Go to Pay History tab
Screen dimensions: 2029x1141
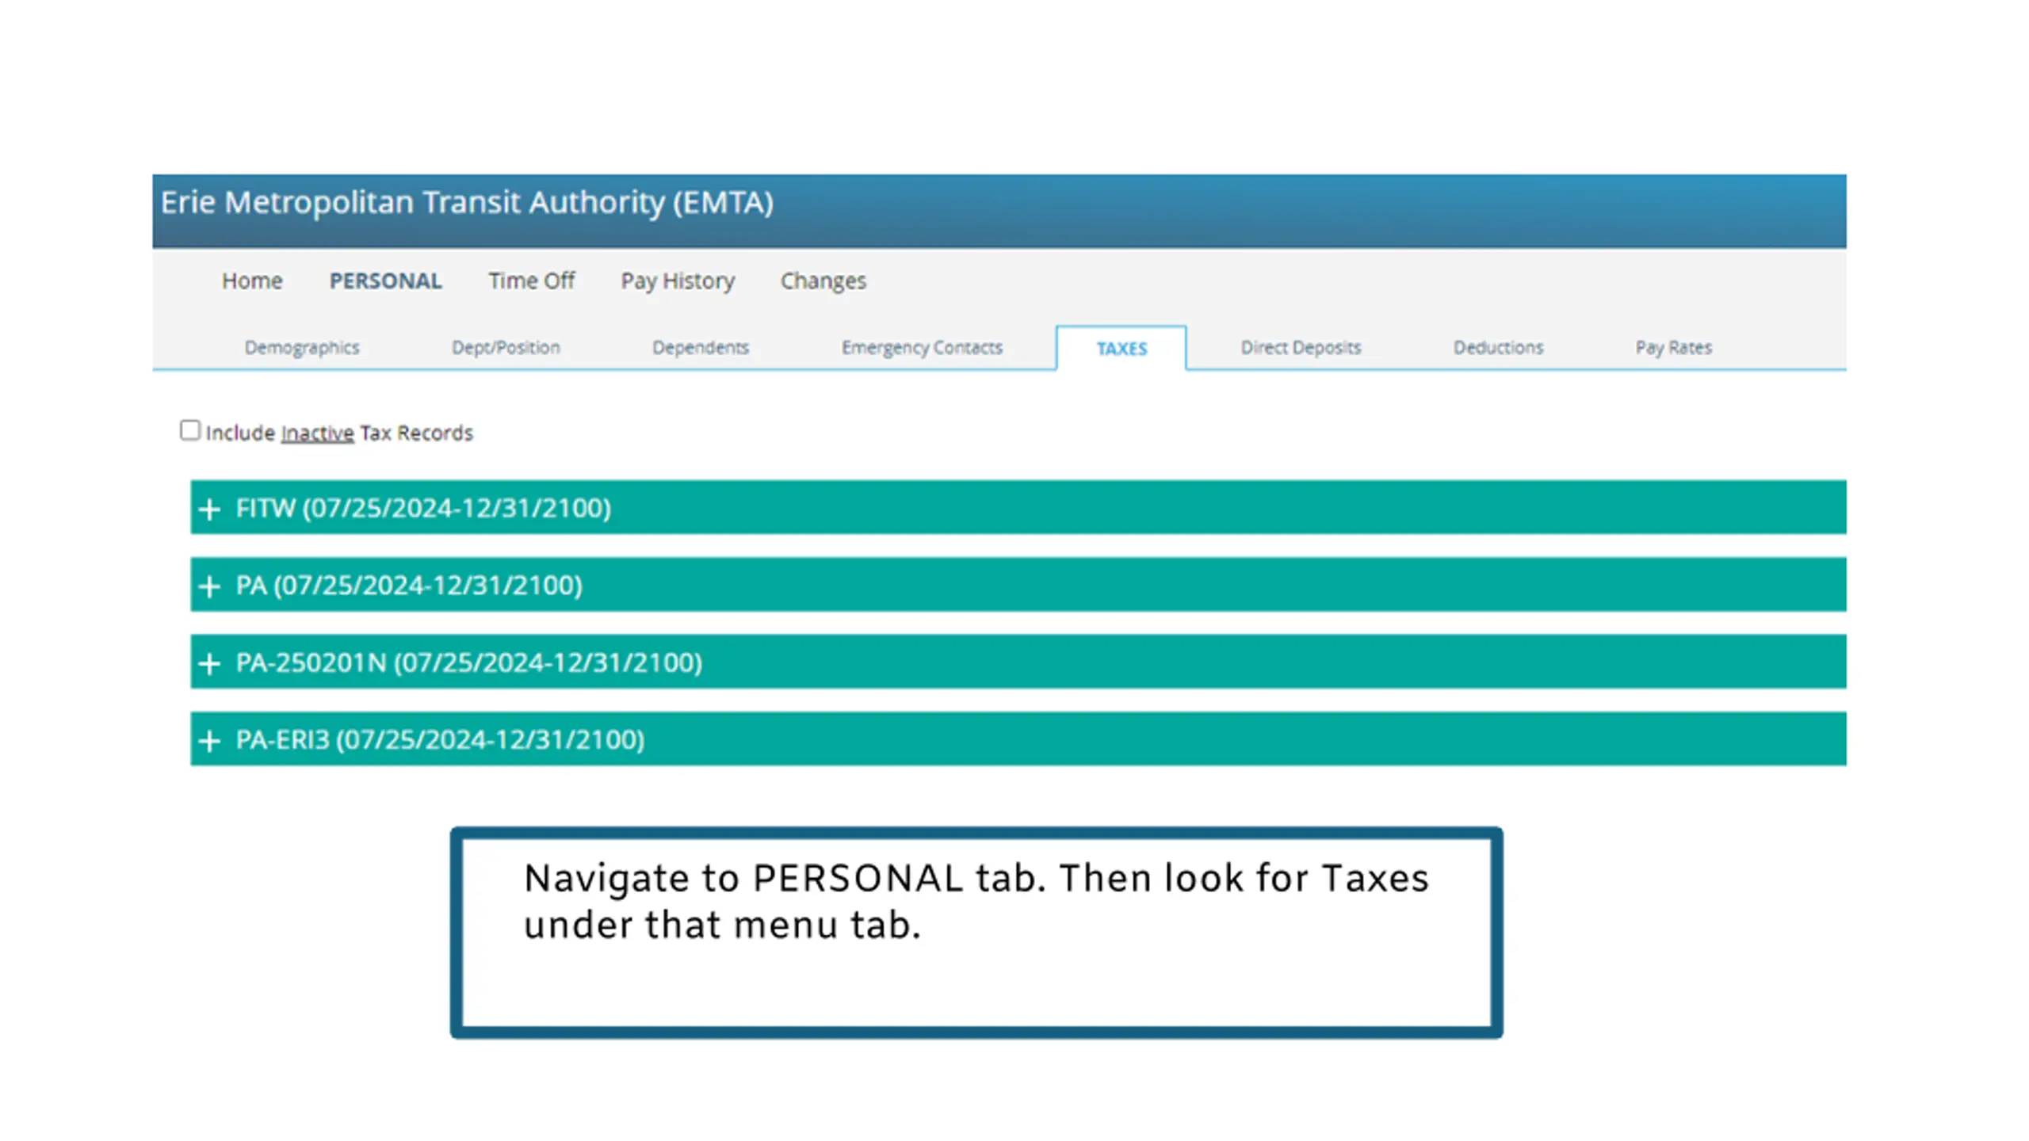pos(678,280)
